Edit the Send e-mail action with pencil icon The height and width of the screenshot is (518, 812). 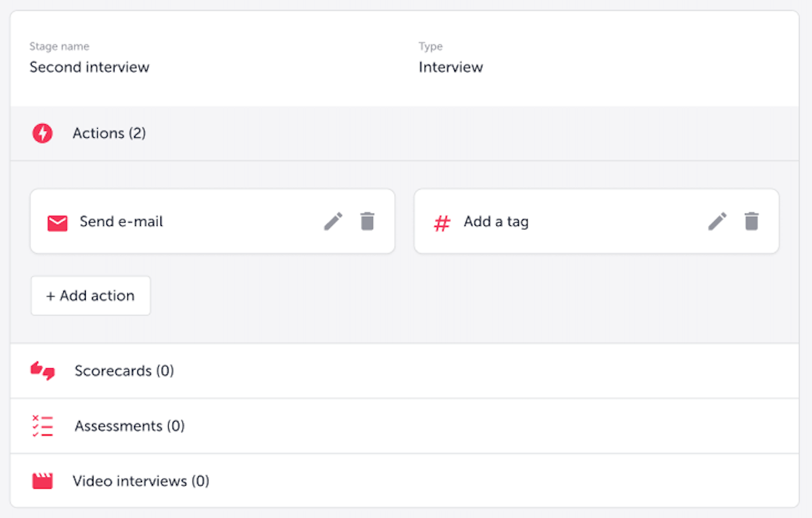pos(333,221)
